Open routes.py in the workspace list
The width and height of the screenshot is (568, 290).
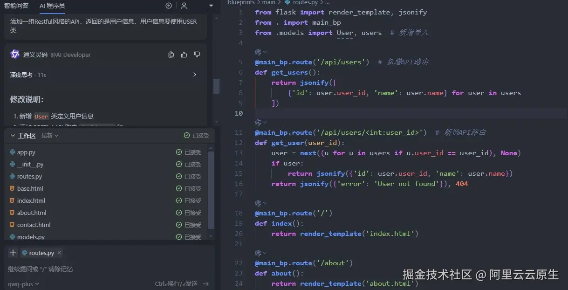pos(30,176)
